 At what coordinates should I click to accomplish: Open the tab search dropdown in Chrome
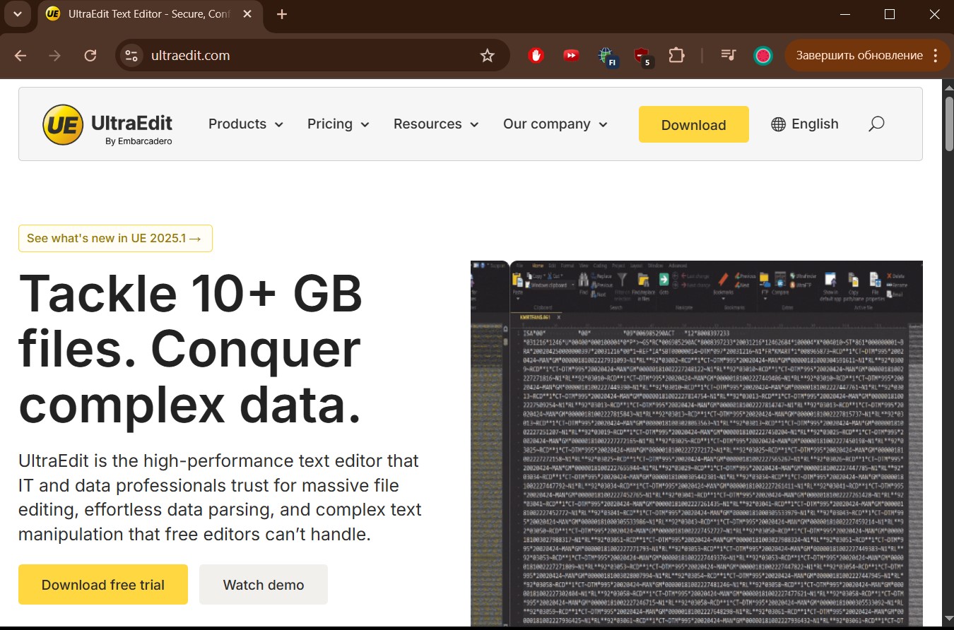(17, 14)
